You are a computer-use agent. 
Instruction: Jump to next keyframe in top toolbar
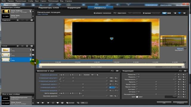(x=184, y=13)
